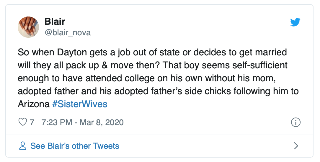
Task: Open Blair's profile picture
Action: [29, 27]
